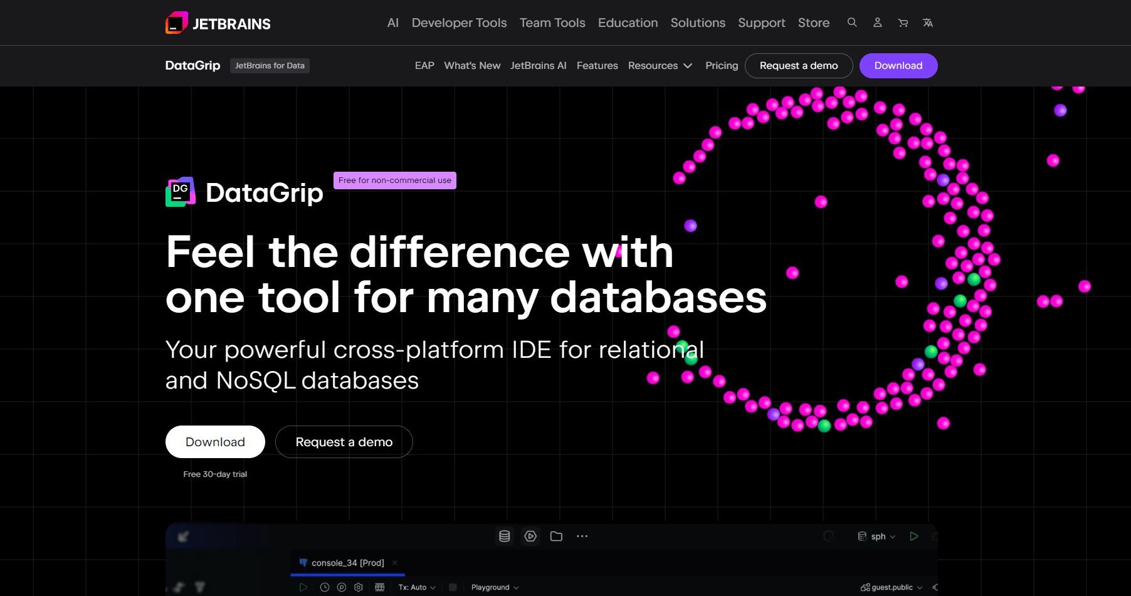Open the Team Tools menu
Viewport: 1131px width, 596px height.
tap(552, 23)
